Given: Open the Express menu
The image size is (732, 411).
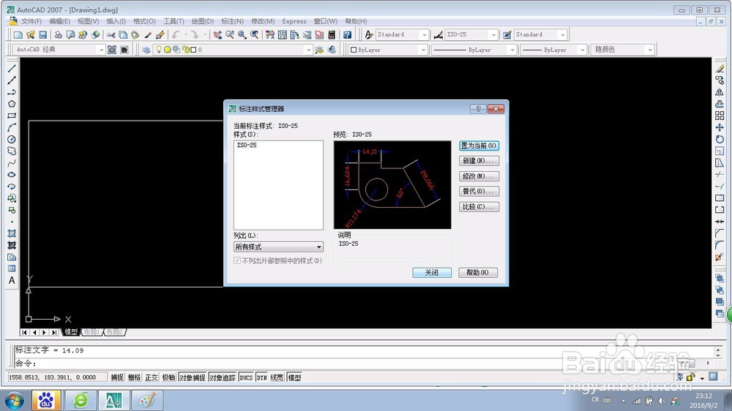Looking at the screenshot, I should 294,21.
